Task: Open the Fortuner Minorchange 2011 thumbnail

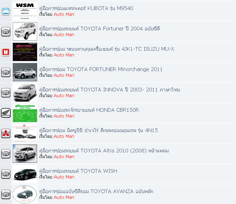Action: pyautogui.click(x=25, y=72)
